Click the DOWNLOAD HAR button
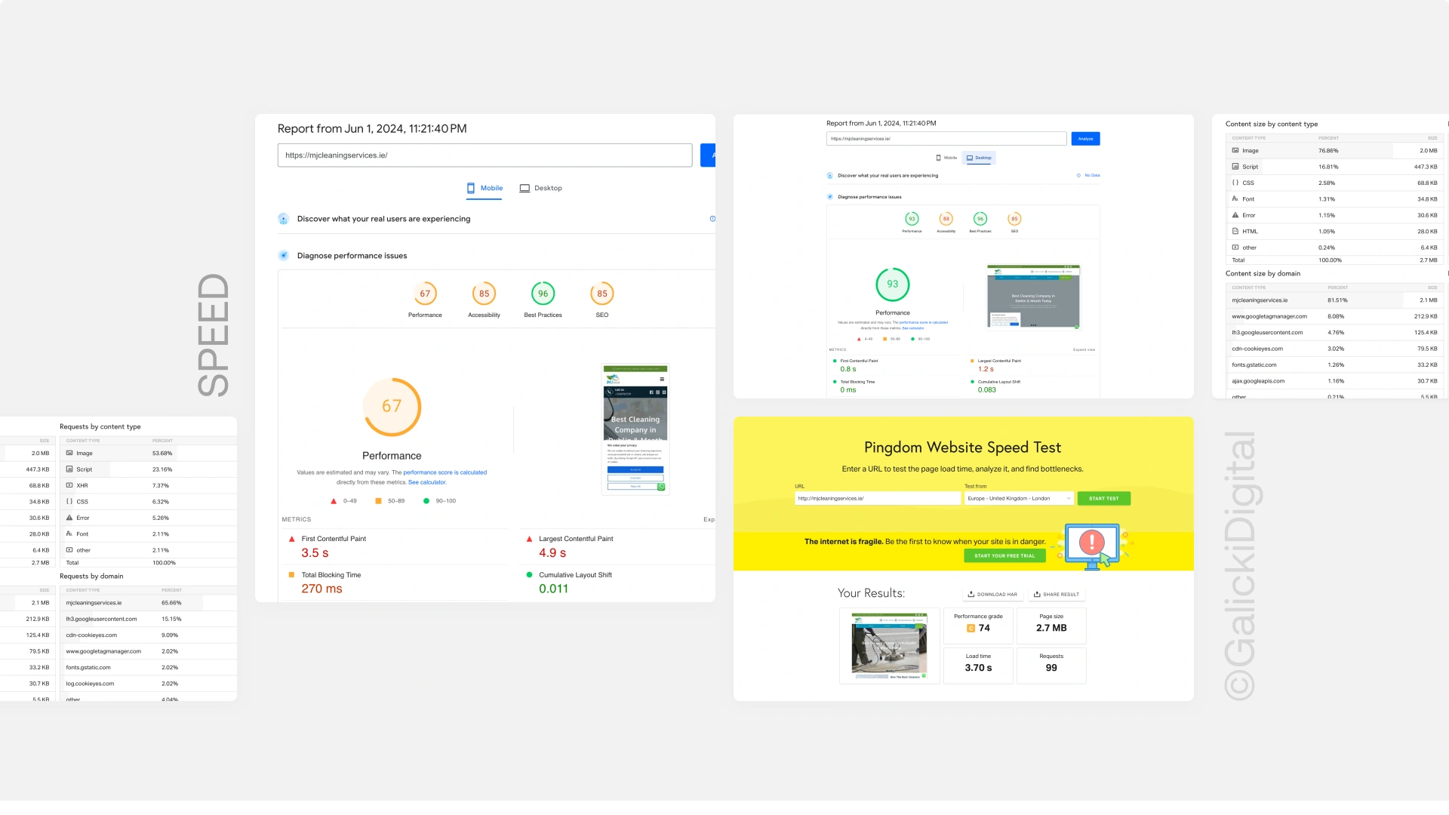 click(x=992, y=594)
